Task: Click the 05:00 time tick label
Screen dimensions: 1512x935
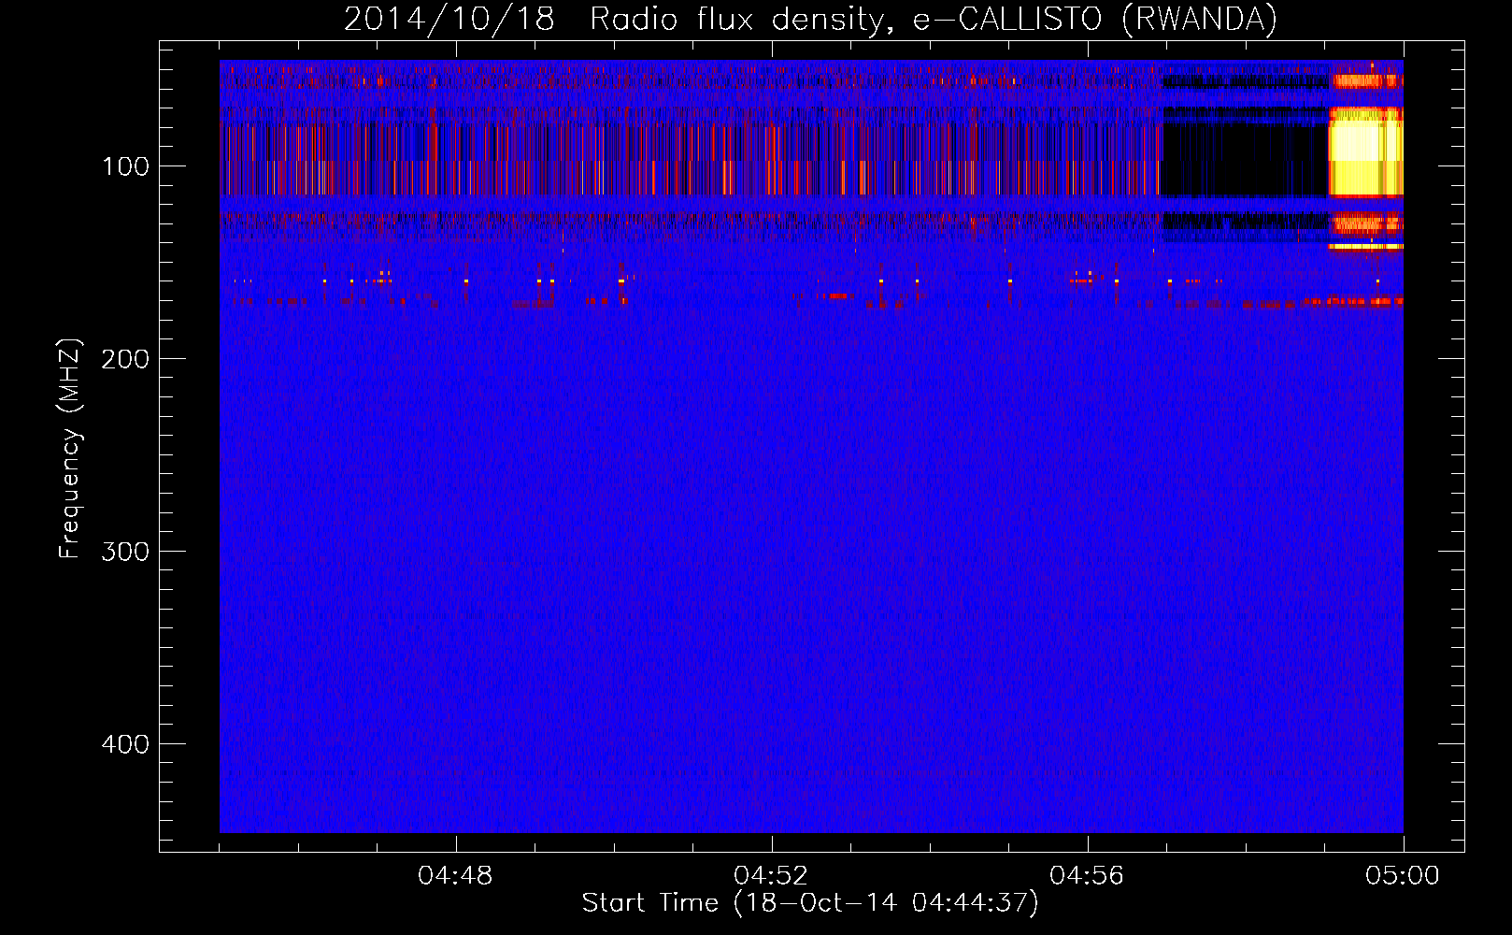Action: click(x=1403, y=876)
